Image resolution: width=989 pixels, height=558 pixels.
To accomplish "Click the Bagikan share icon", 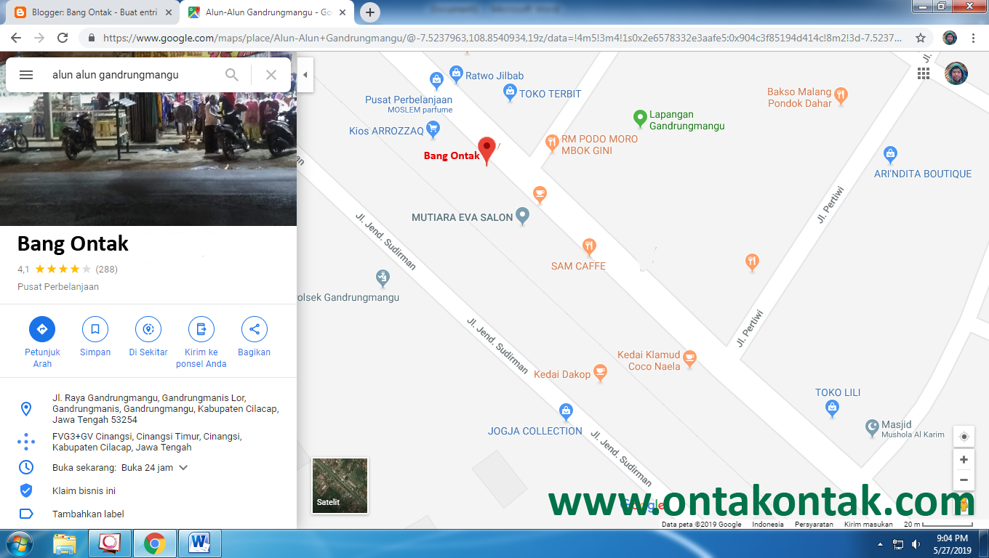I will click(254, 329).
